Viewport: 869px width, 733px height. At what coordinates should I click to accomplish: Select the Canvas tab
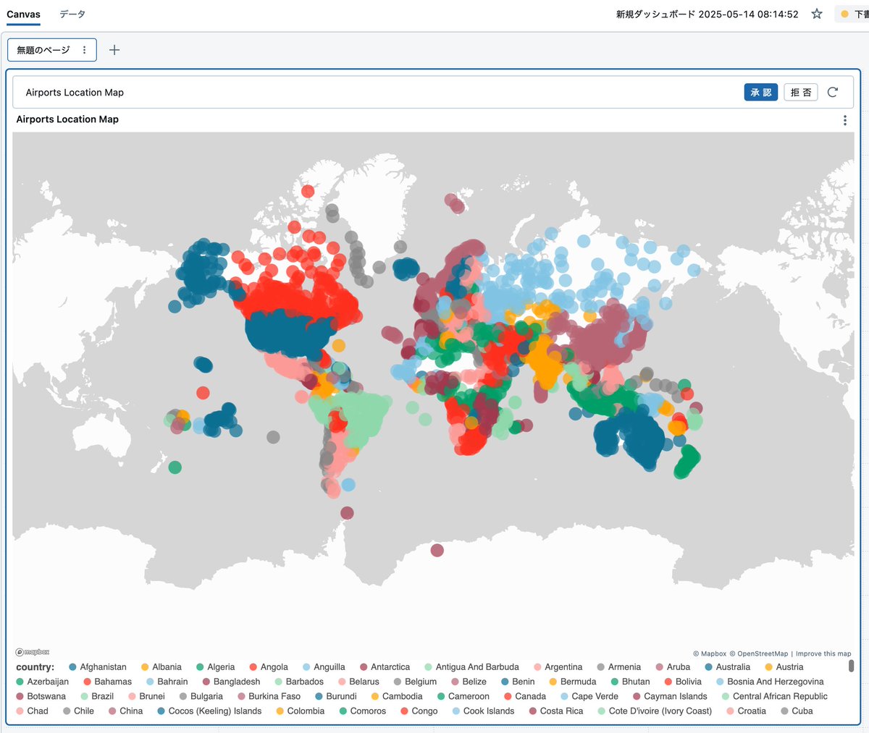(23, 13)
